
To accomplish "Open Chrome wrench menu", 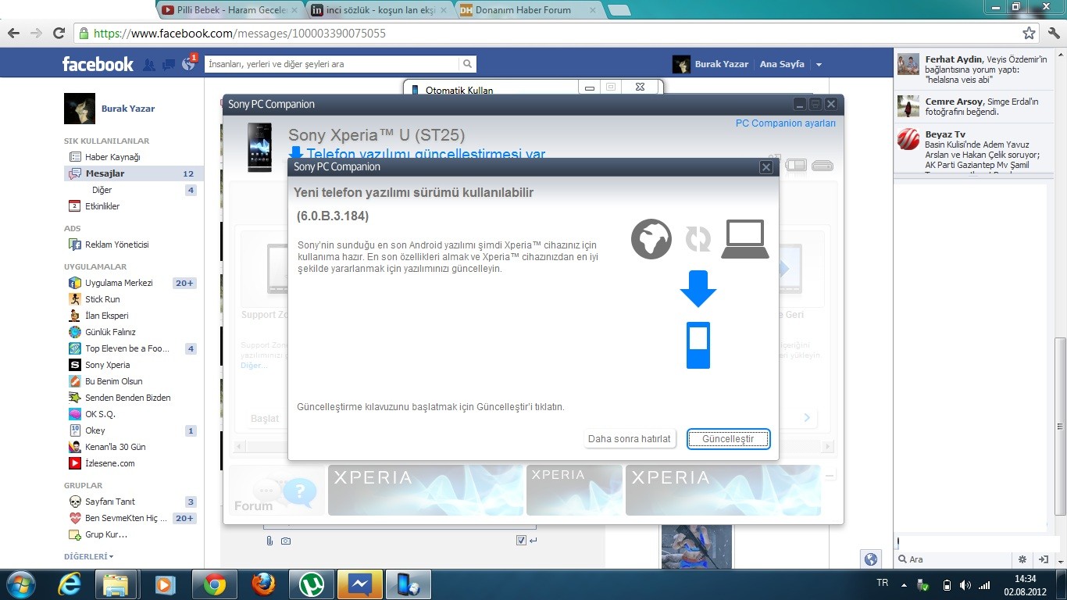I will 1054,33.
